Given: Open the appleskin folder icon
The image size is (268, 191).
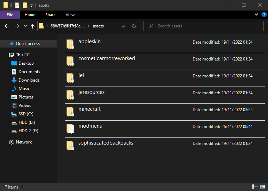Looking at the screenshot, I should click(x=70, y=44).
